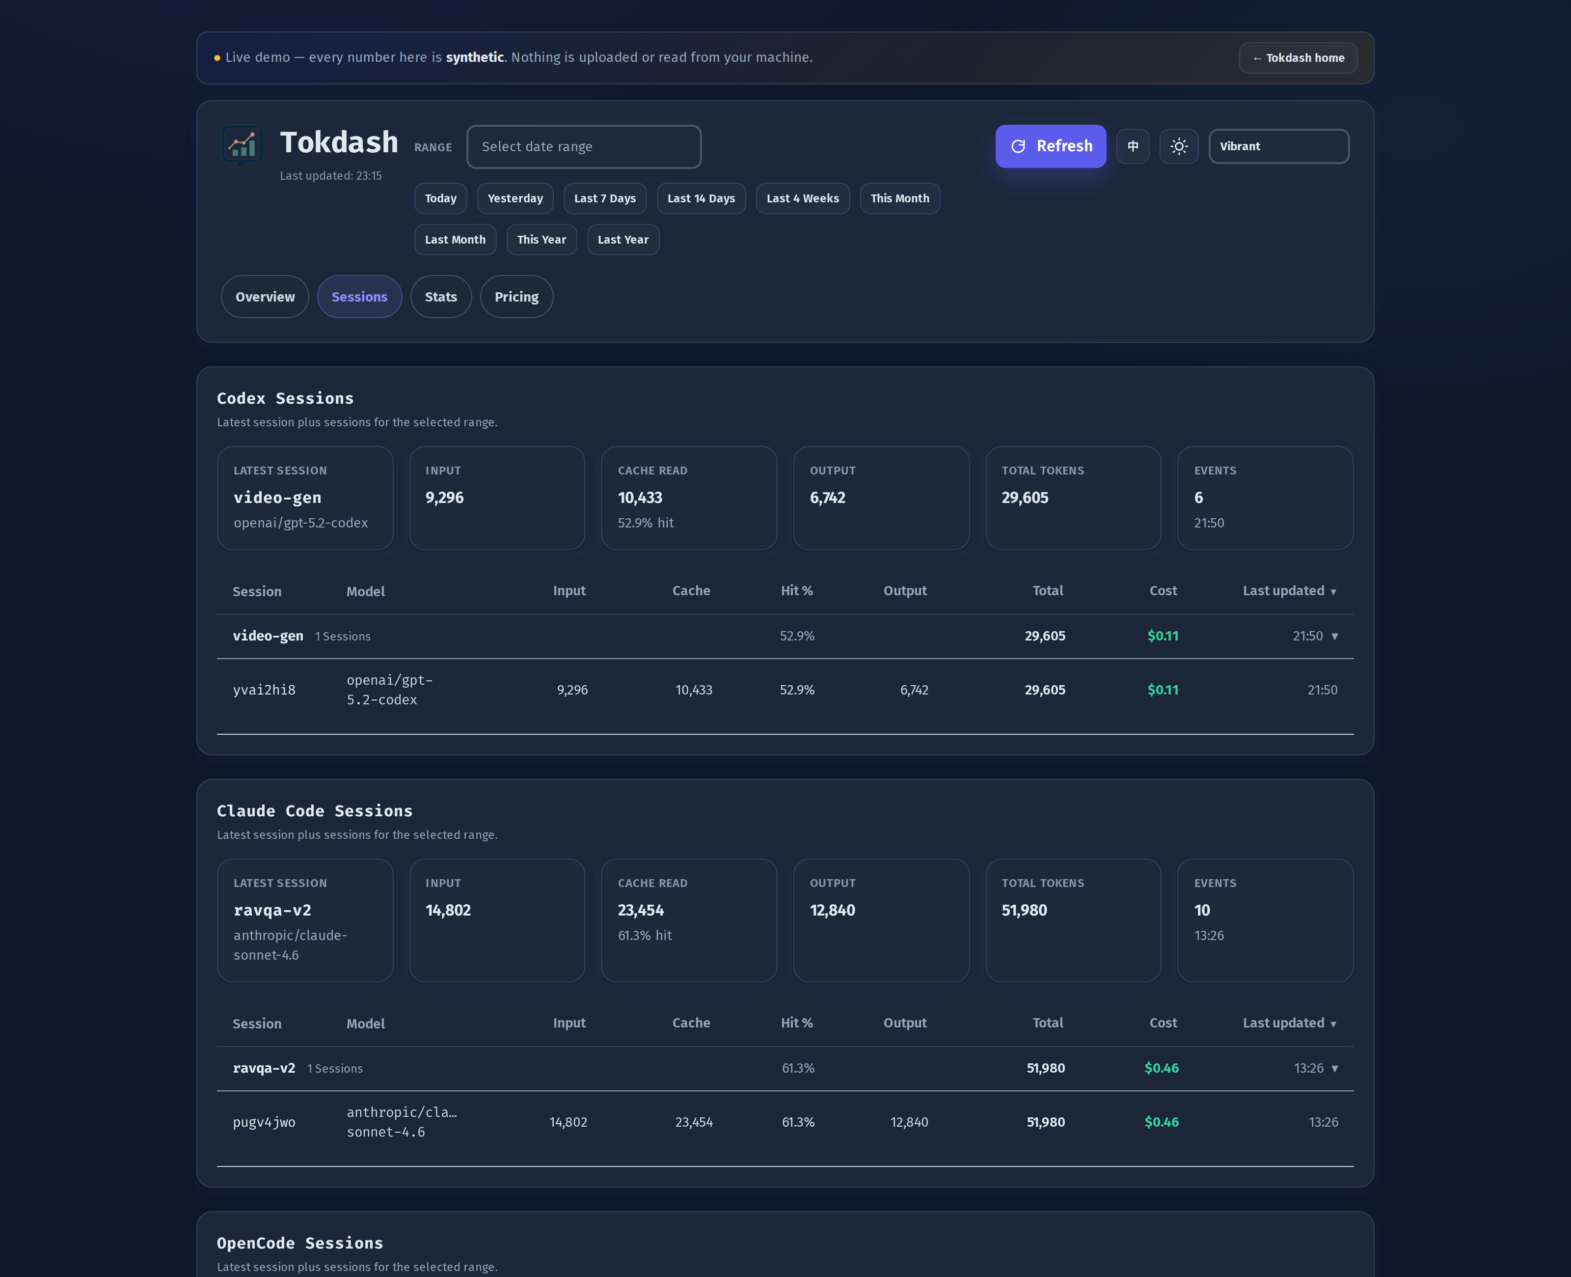Go back via Tokdash home link
The height and width of the screenshot is (1277, 1571).
click(x=1298, y=58)
